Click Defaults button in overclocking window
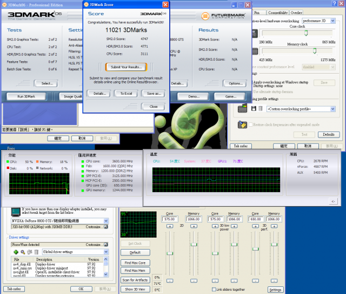 tap(329, 134)
